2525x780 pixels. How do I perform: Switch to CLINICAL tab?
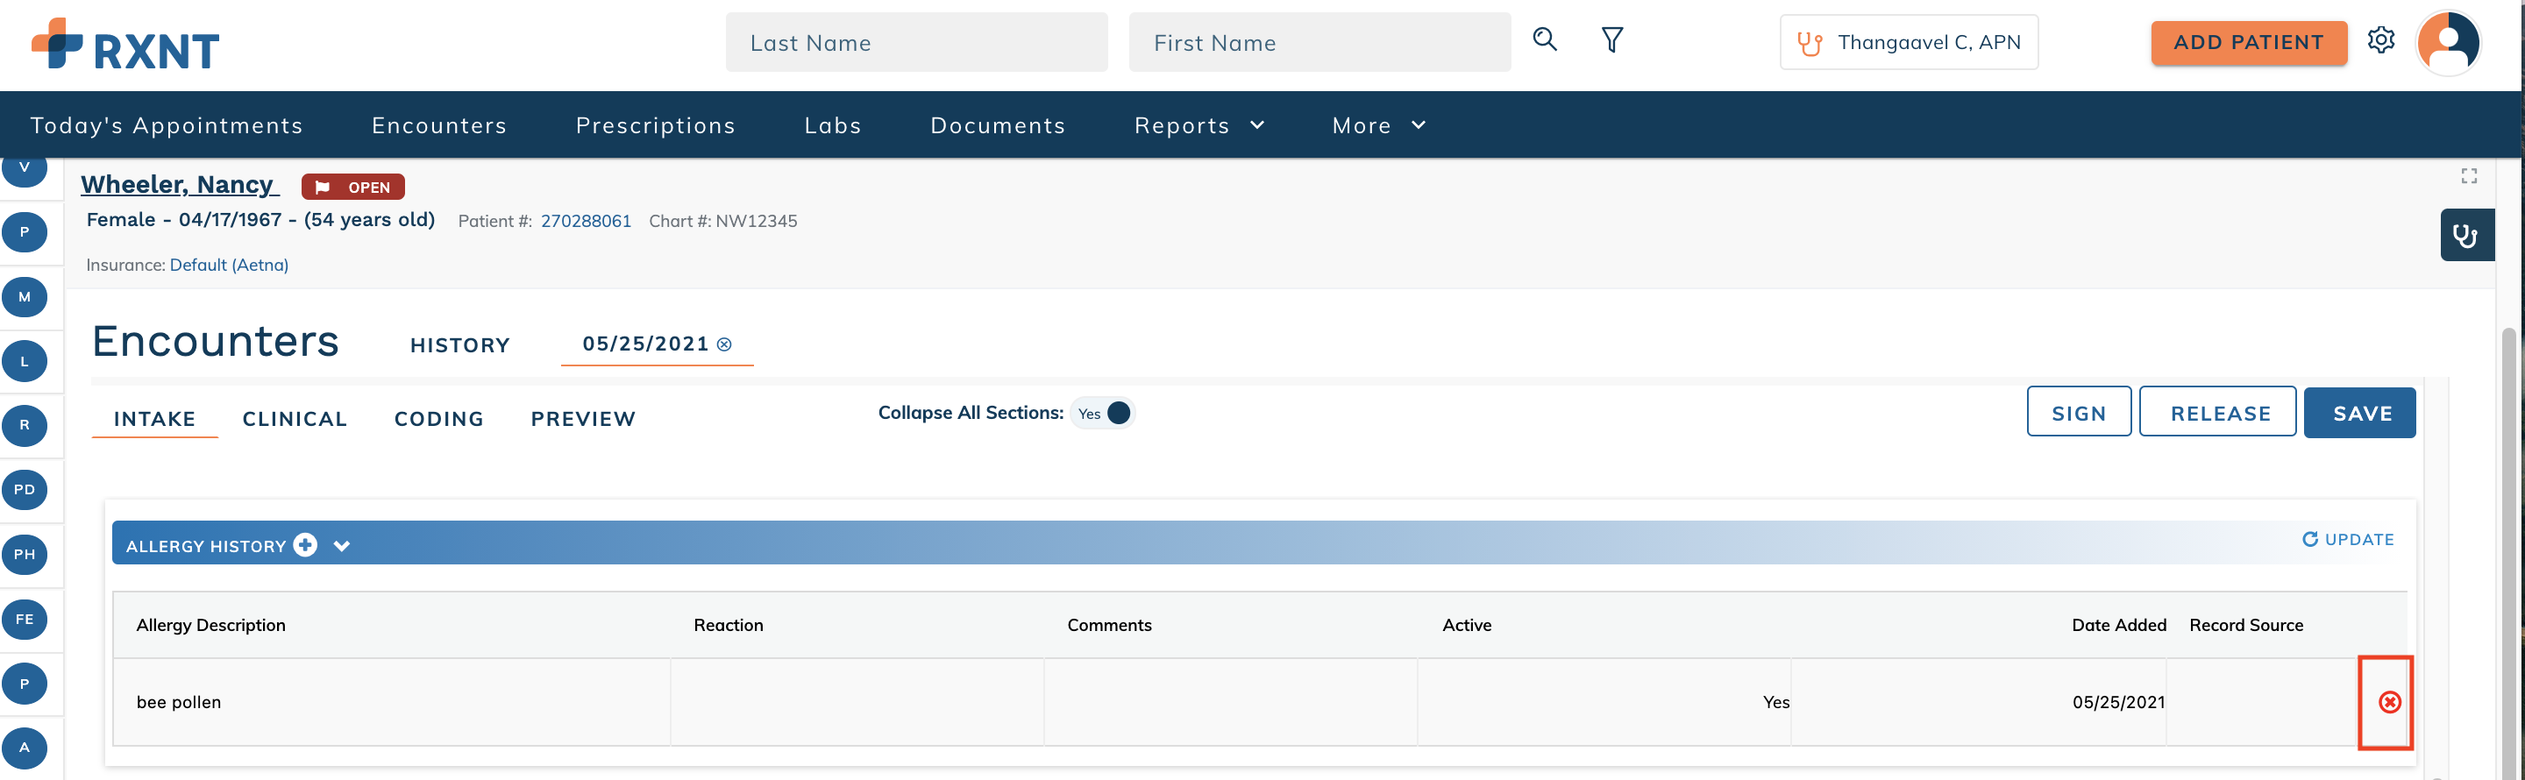(x=295, y=420)
